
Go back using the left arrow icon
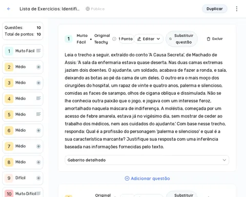pyautogui.click(x=9, y=9)
